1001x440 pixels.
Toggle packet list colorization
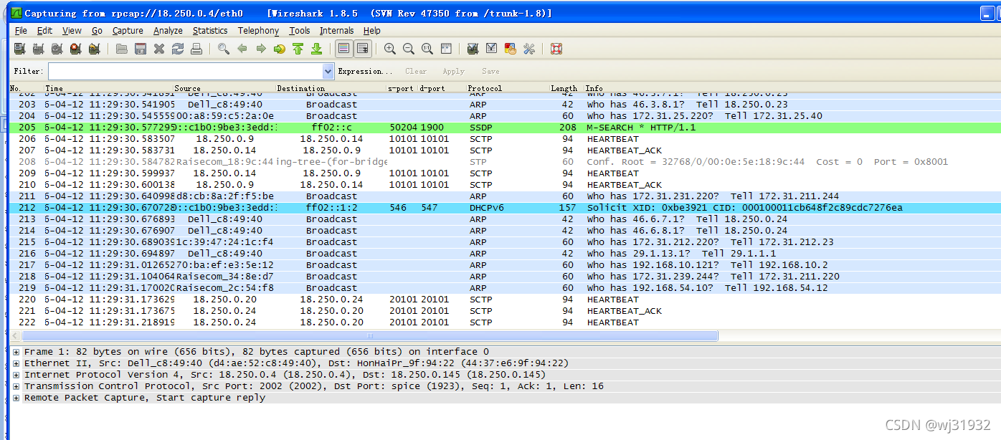[344, 49]
